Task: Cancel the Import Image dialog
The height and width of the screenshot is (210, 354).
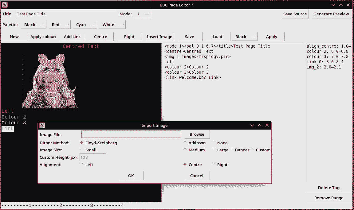Action: click(x=197, y=175)
